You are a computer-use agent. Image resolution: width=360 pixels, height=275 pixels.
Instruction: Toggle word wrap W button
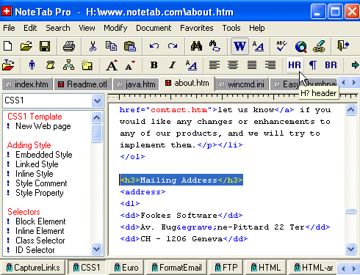pyautogui.click(x=240, y=46)
